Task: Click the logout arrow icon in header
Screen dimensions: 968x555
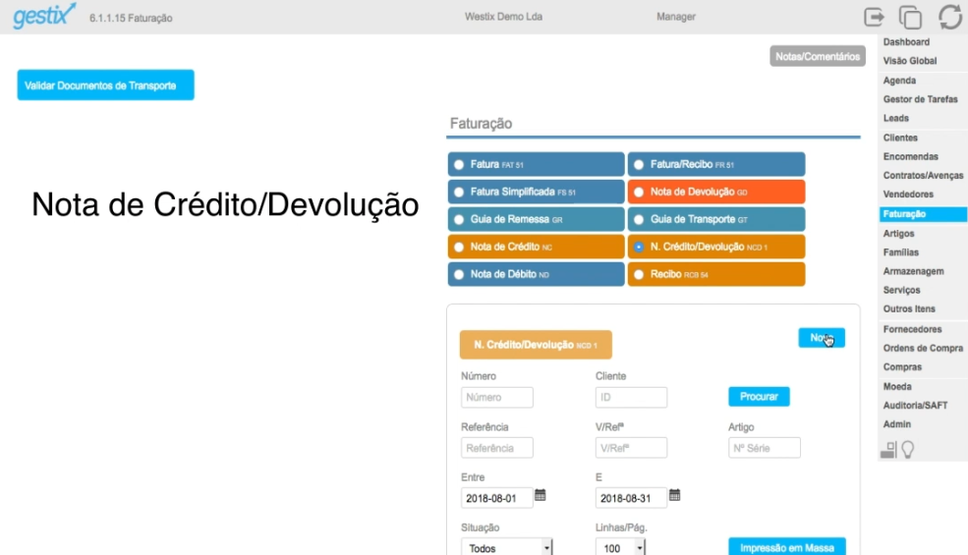Action: tap(874, 17)
